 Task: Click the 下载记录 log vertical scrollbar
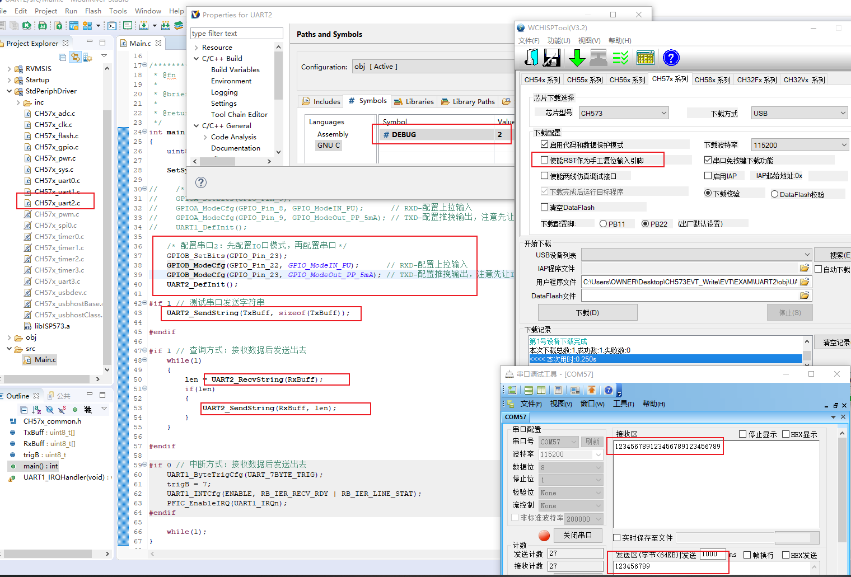pos(807,351)
